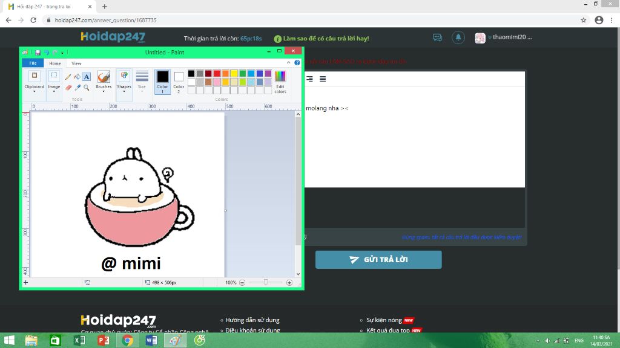Activate Color 1 foreground selector
This screenshot has width=620, height=348.
tap(162, 82)
